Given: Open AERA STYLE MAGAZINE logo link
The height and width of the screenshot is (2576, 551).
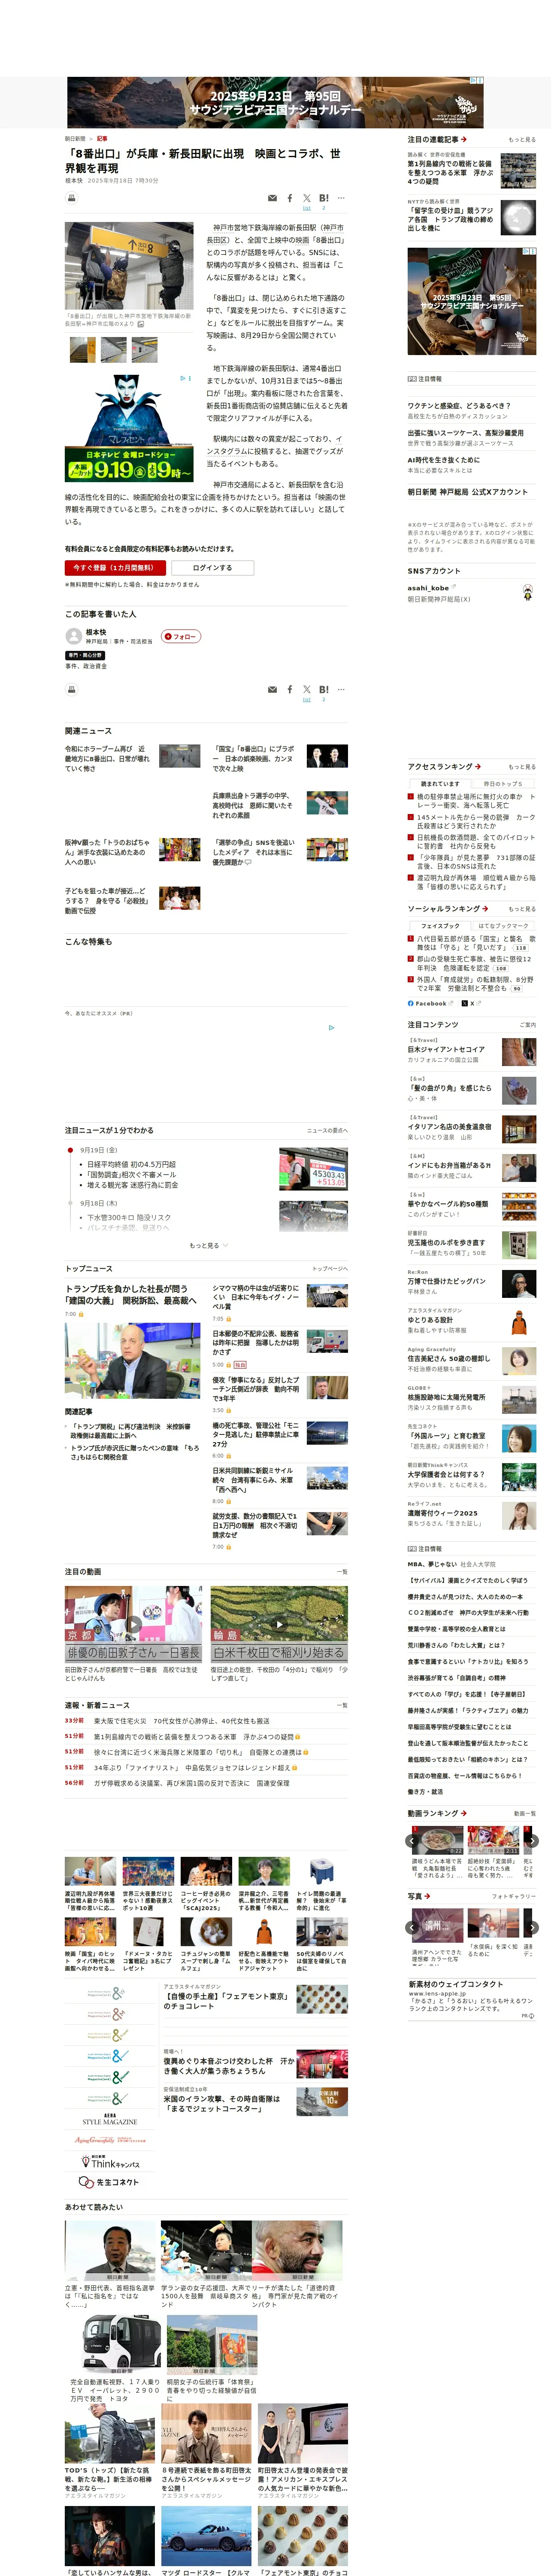Looking at the screenshot, I should 109,2119.
